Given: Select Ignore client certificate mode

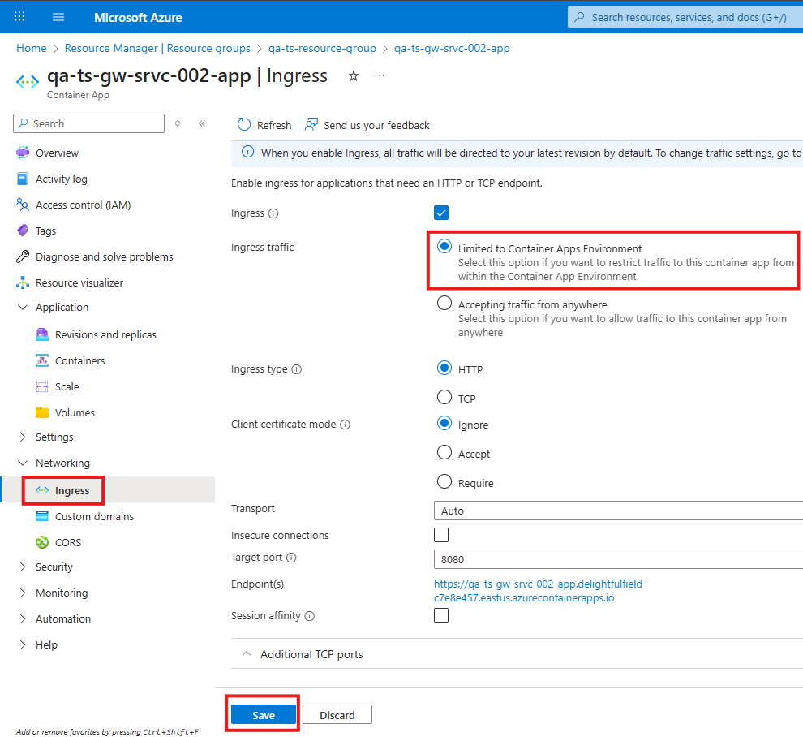Looking at the screenshot, I should point(444,424).
